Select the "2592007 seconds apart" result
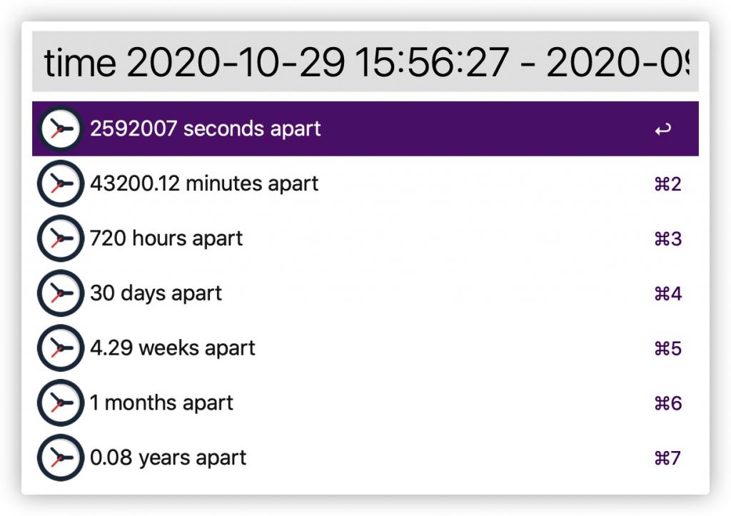 (x=206, y=129)
